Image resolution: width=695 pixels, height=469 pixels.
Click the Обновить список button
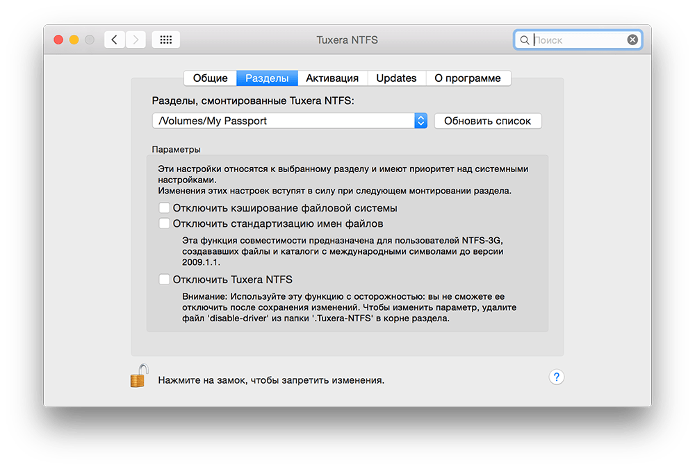488,121
